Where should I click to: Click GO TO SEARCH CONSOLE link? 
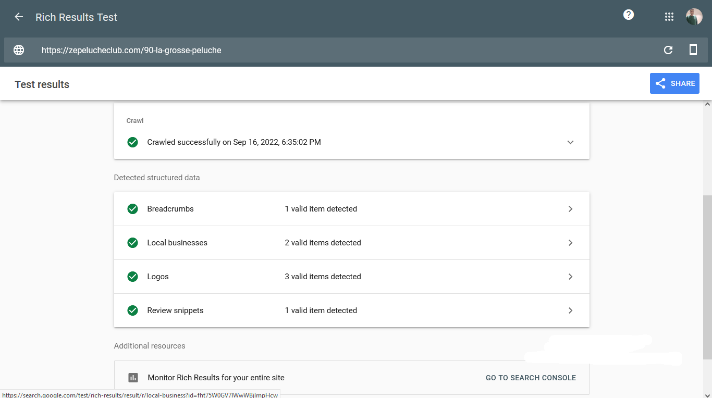[x=531, y=378]
